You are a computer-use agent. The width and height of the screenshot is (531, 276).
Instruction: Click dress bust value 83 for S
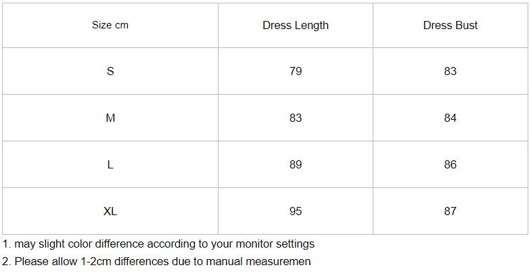pyautogui.click(x=451, y=71)
